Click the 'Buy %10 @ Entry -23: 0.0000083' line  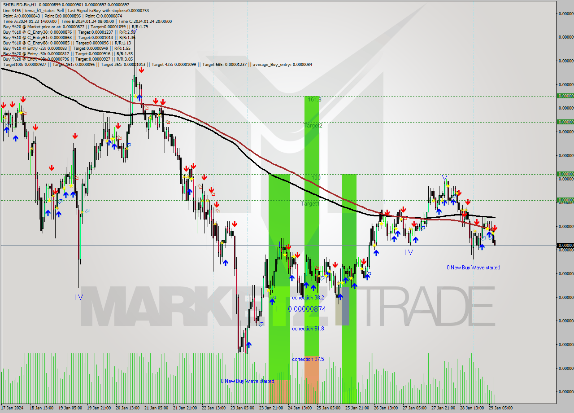[35, 48]
